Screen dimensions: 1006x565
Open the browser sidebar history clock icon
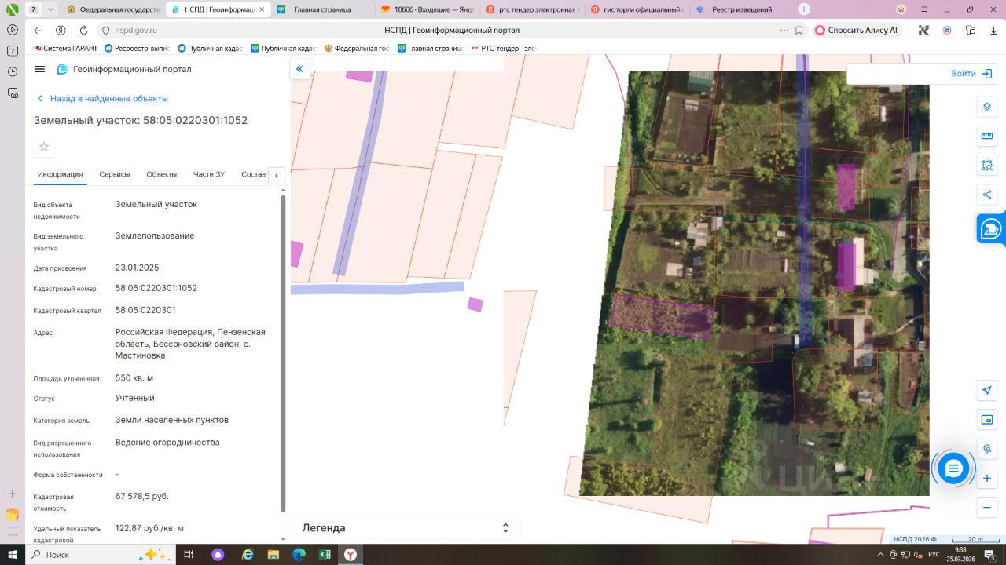[x=13, y=71]
